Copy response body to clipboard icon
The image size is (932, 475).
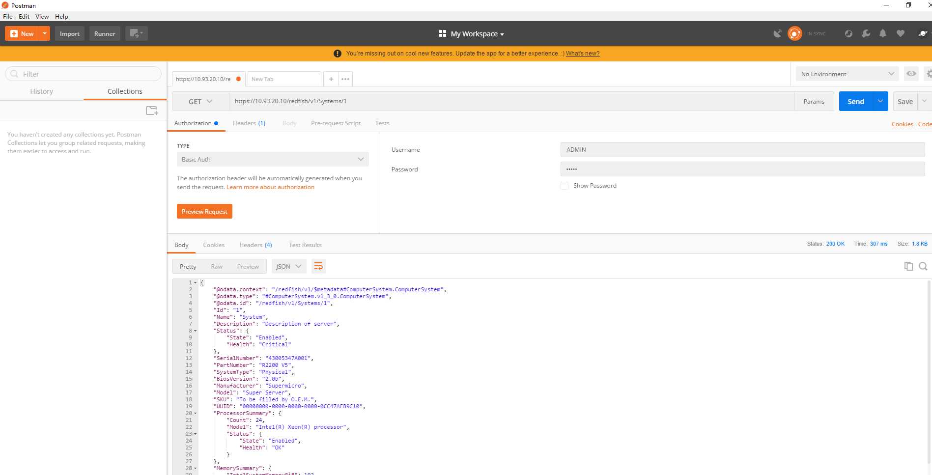(x=908, y=266)
